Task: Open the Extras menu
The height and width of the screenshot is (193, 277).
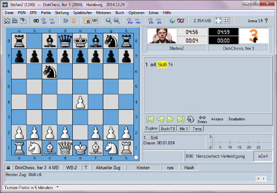Action: (x=153, y=13)
